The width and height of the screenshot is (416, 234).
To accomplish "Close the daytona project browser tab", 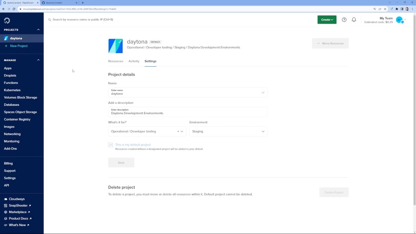I will [38, 3].
